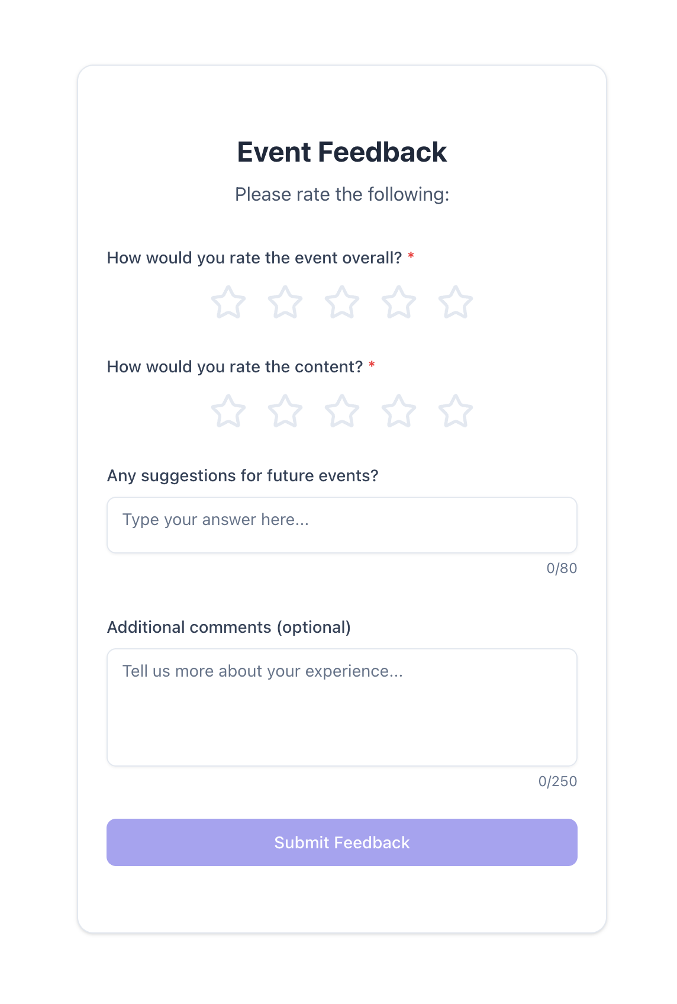Give the event overall two stars
Image resolution: width=677 pixels, height=1004 pixels.
[285, 302]
